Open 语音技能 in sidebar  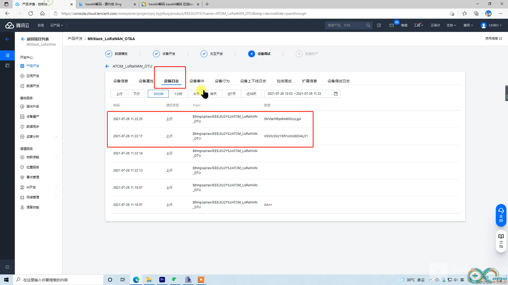(33, 207)
